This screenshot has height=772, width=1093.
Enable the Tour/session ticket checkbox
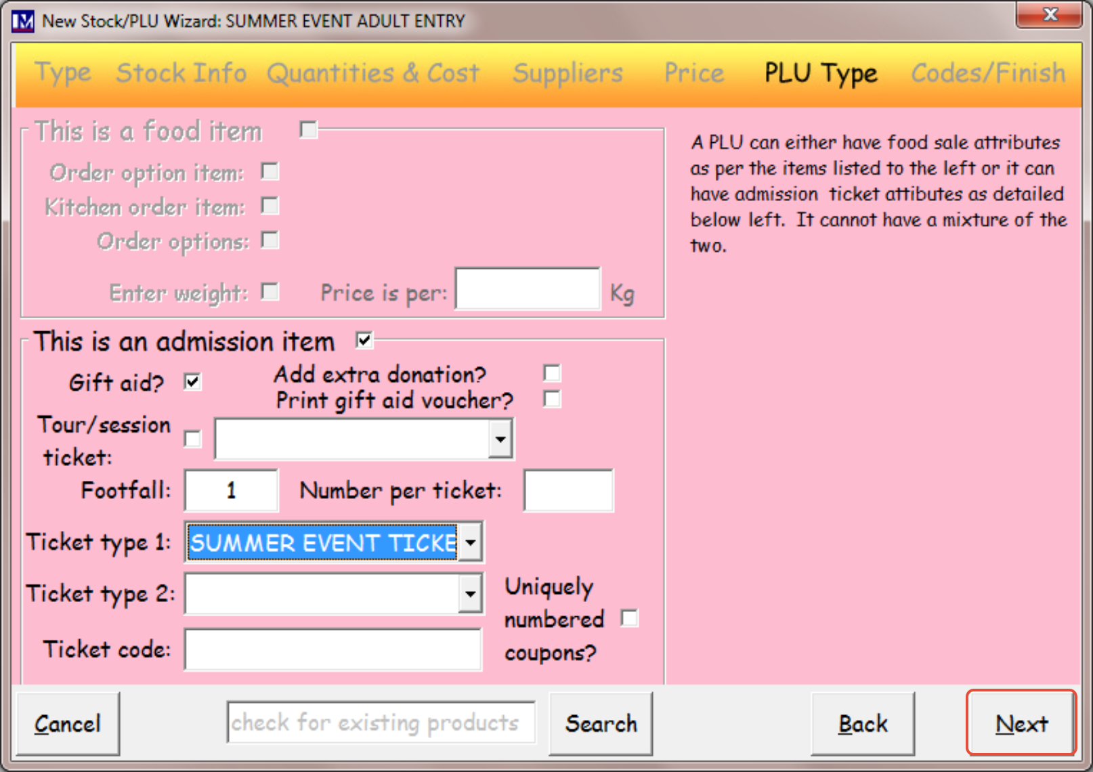[192, 439]
